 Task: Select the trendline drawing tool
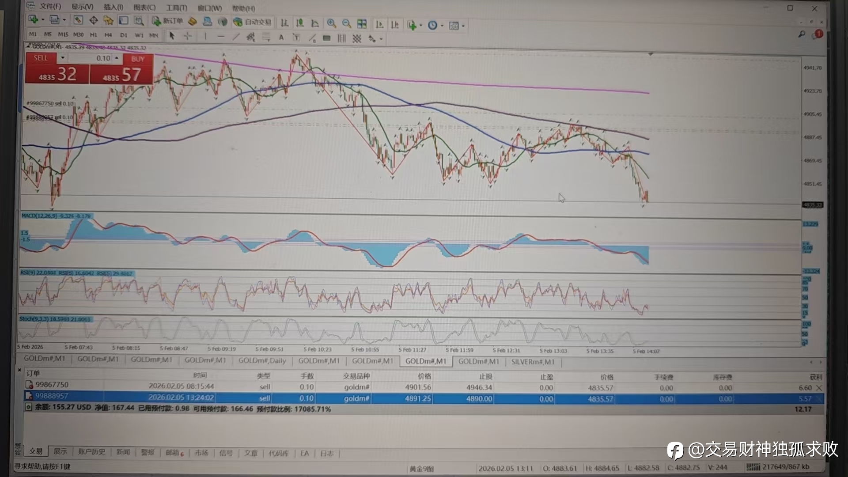[x=236, y=38]
